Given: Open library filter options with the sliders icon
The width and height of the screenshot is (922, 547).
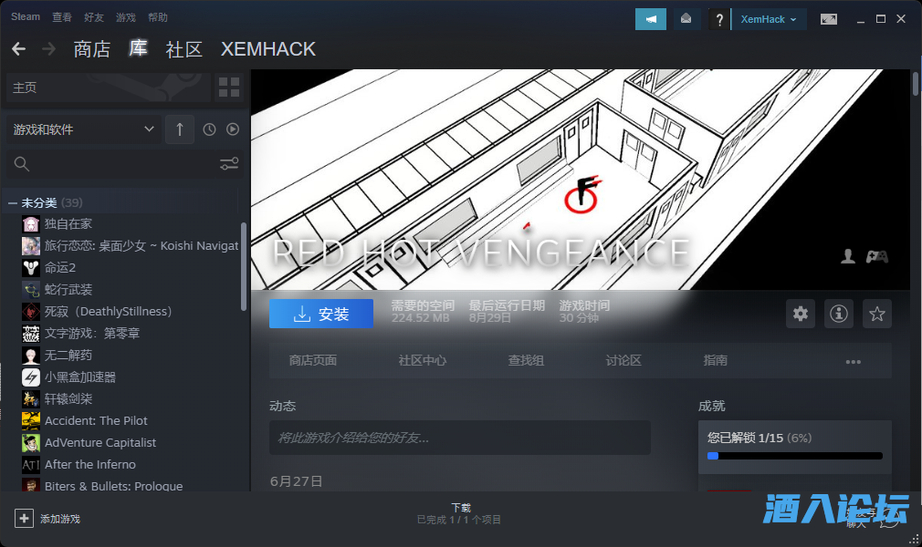Looking at the screenshot, I should pos(228,163).
